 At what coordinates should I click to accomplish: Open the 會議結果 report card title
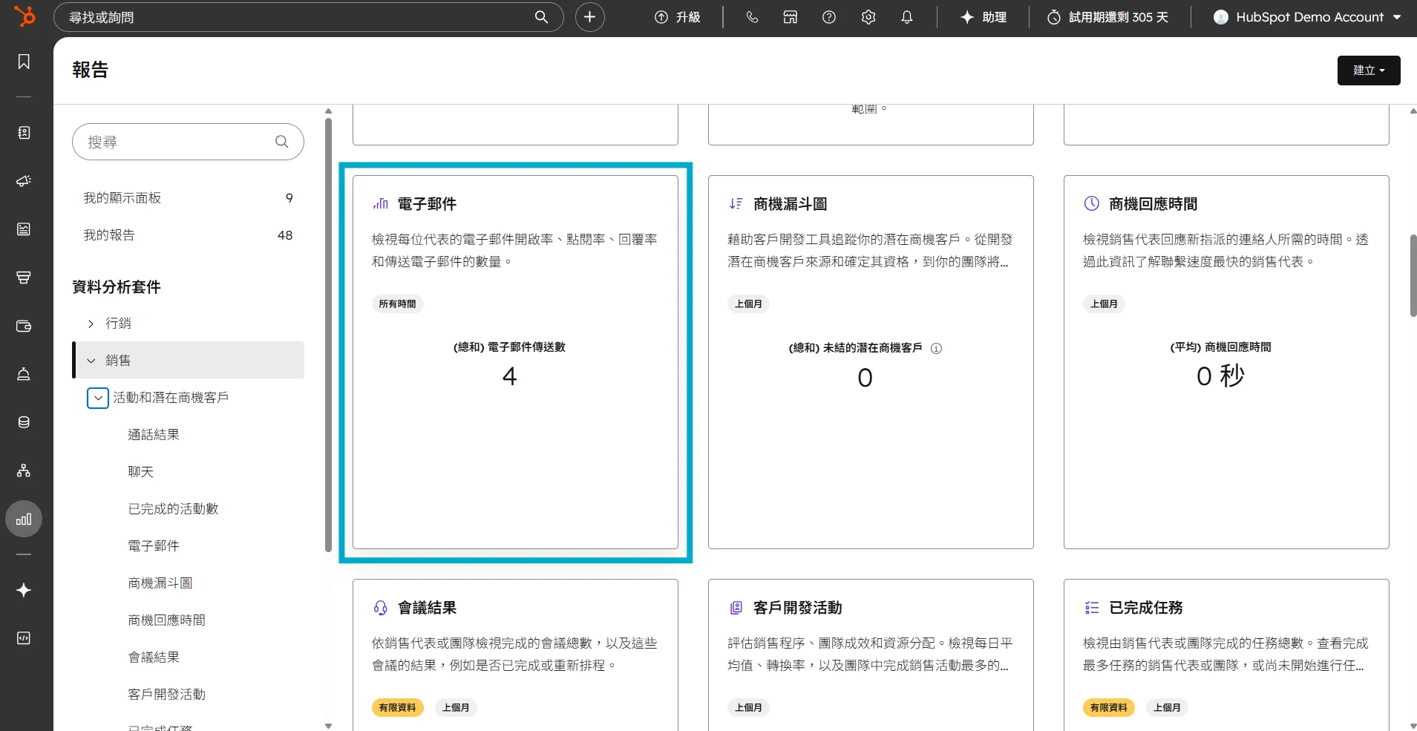coord(427,608)
